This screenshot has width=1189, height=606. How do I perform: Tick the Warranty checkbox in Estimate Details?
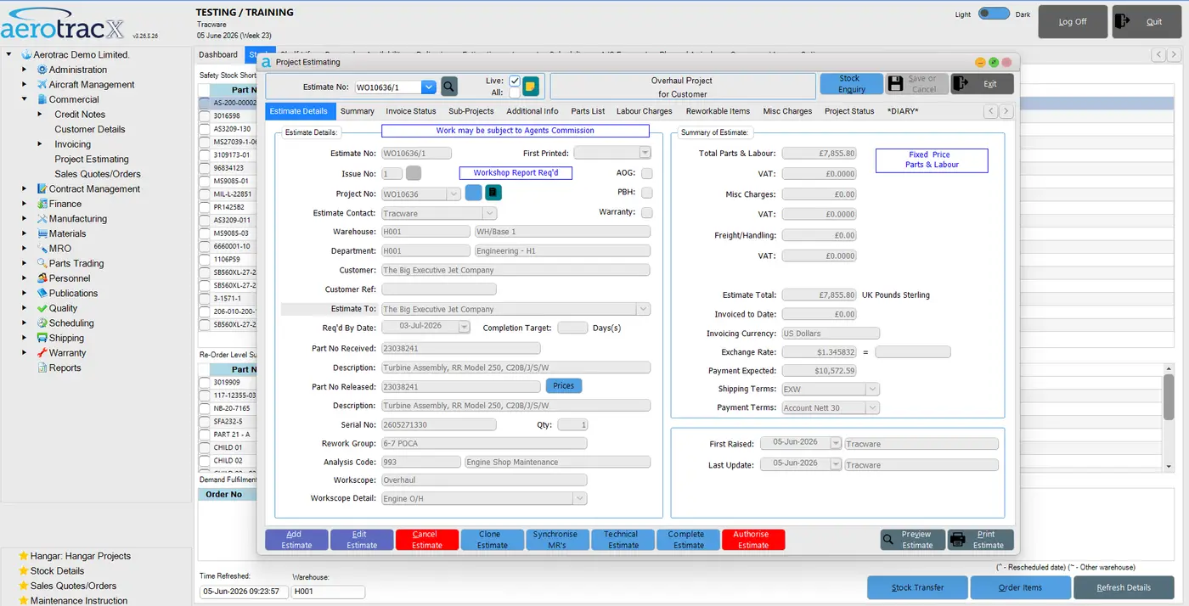point(647,213)
